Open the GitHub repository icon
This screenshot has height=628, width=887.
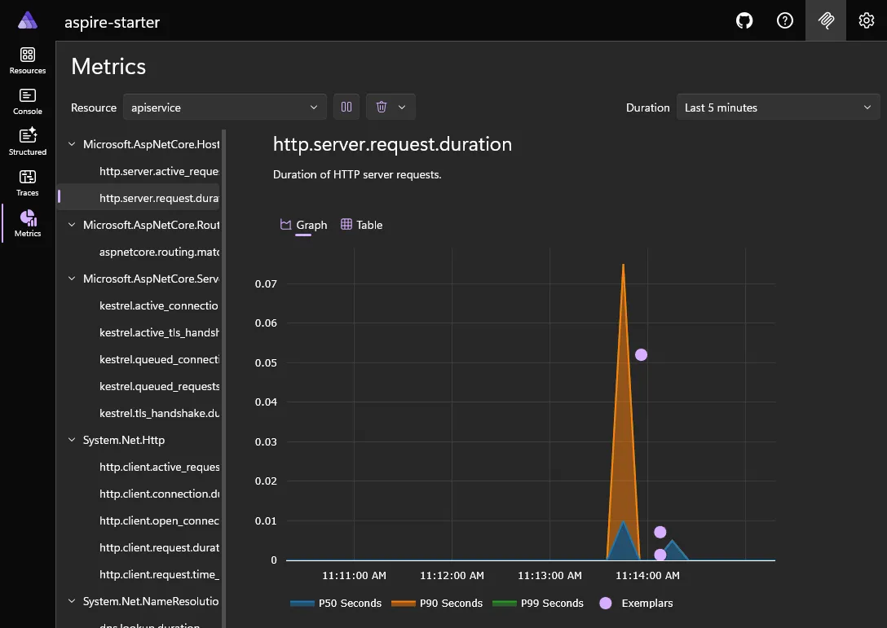[x=744, y=20]
